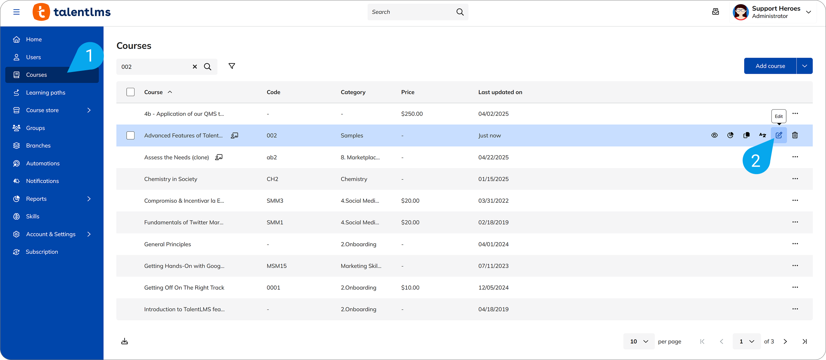
Task: Expand the Add course dropdown arrow
Action: [x=804, y=66]
